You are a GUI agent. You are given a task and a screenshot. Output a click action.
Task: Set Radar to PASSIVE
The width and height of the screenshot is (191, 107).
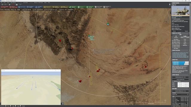pyautogui.click(x=186, y=83)
